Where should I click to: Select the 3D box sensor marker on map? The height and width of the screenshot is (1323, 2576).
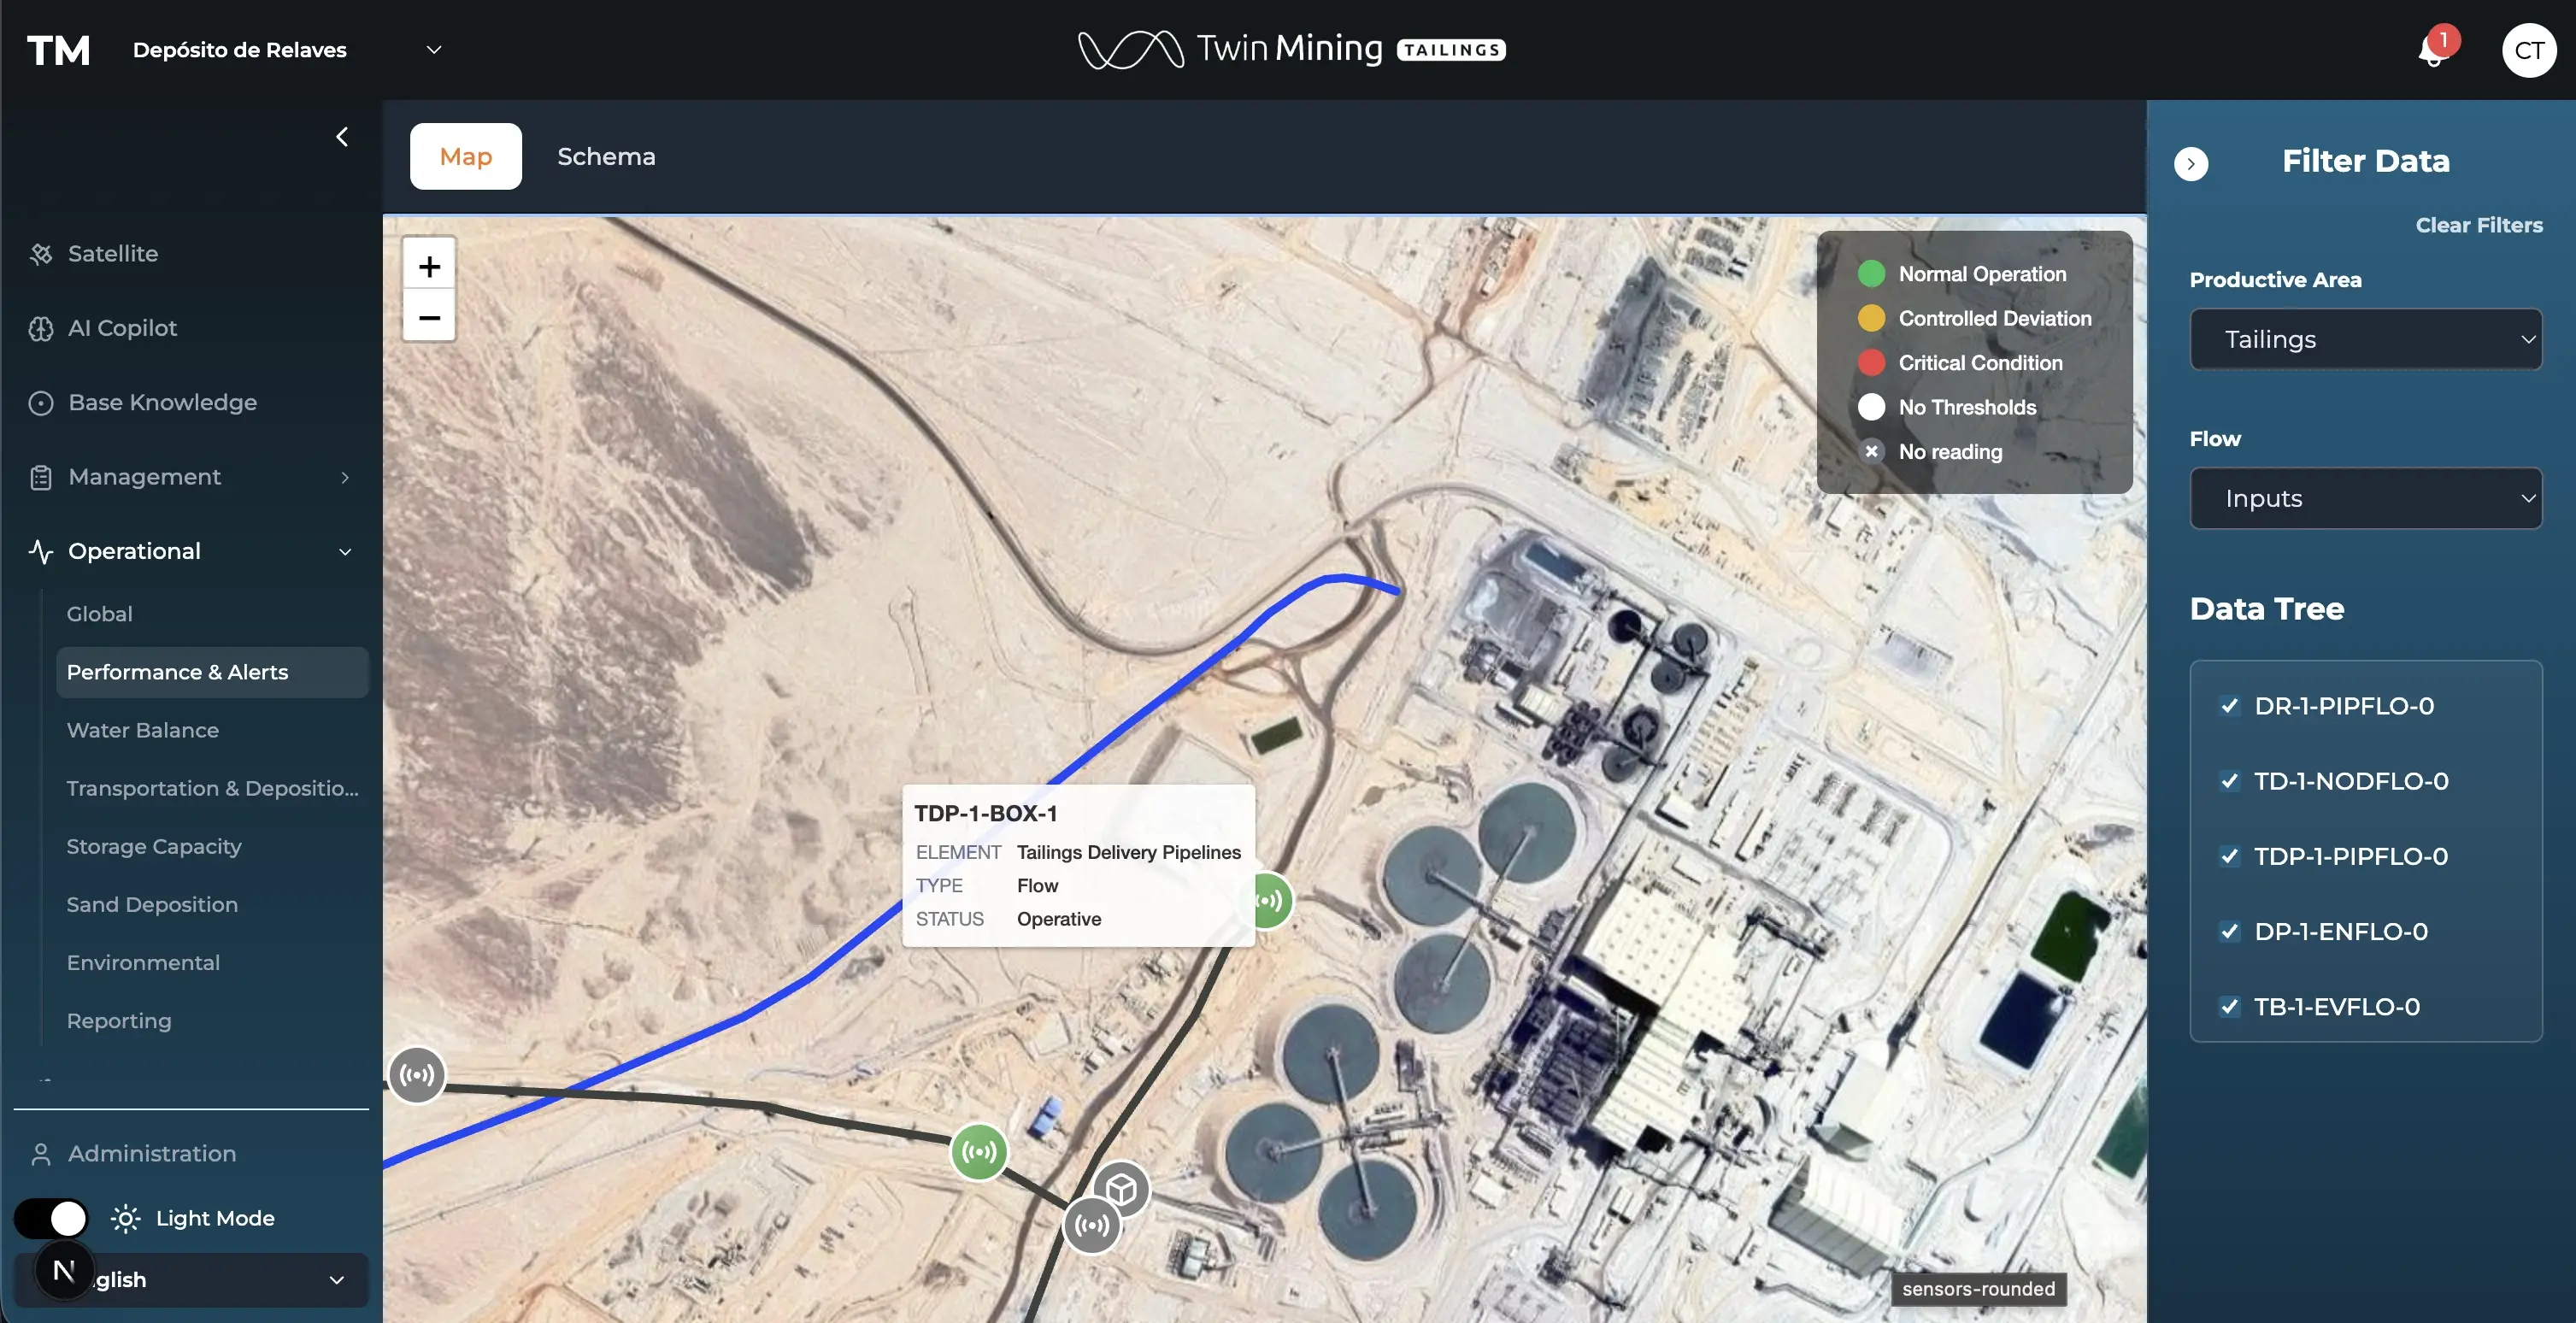[x=1122, y=1189]
